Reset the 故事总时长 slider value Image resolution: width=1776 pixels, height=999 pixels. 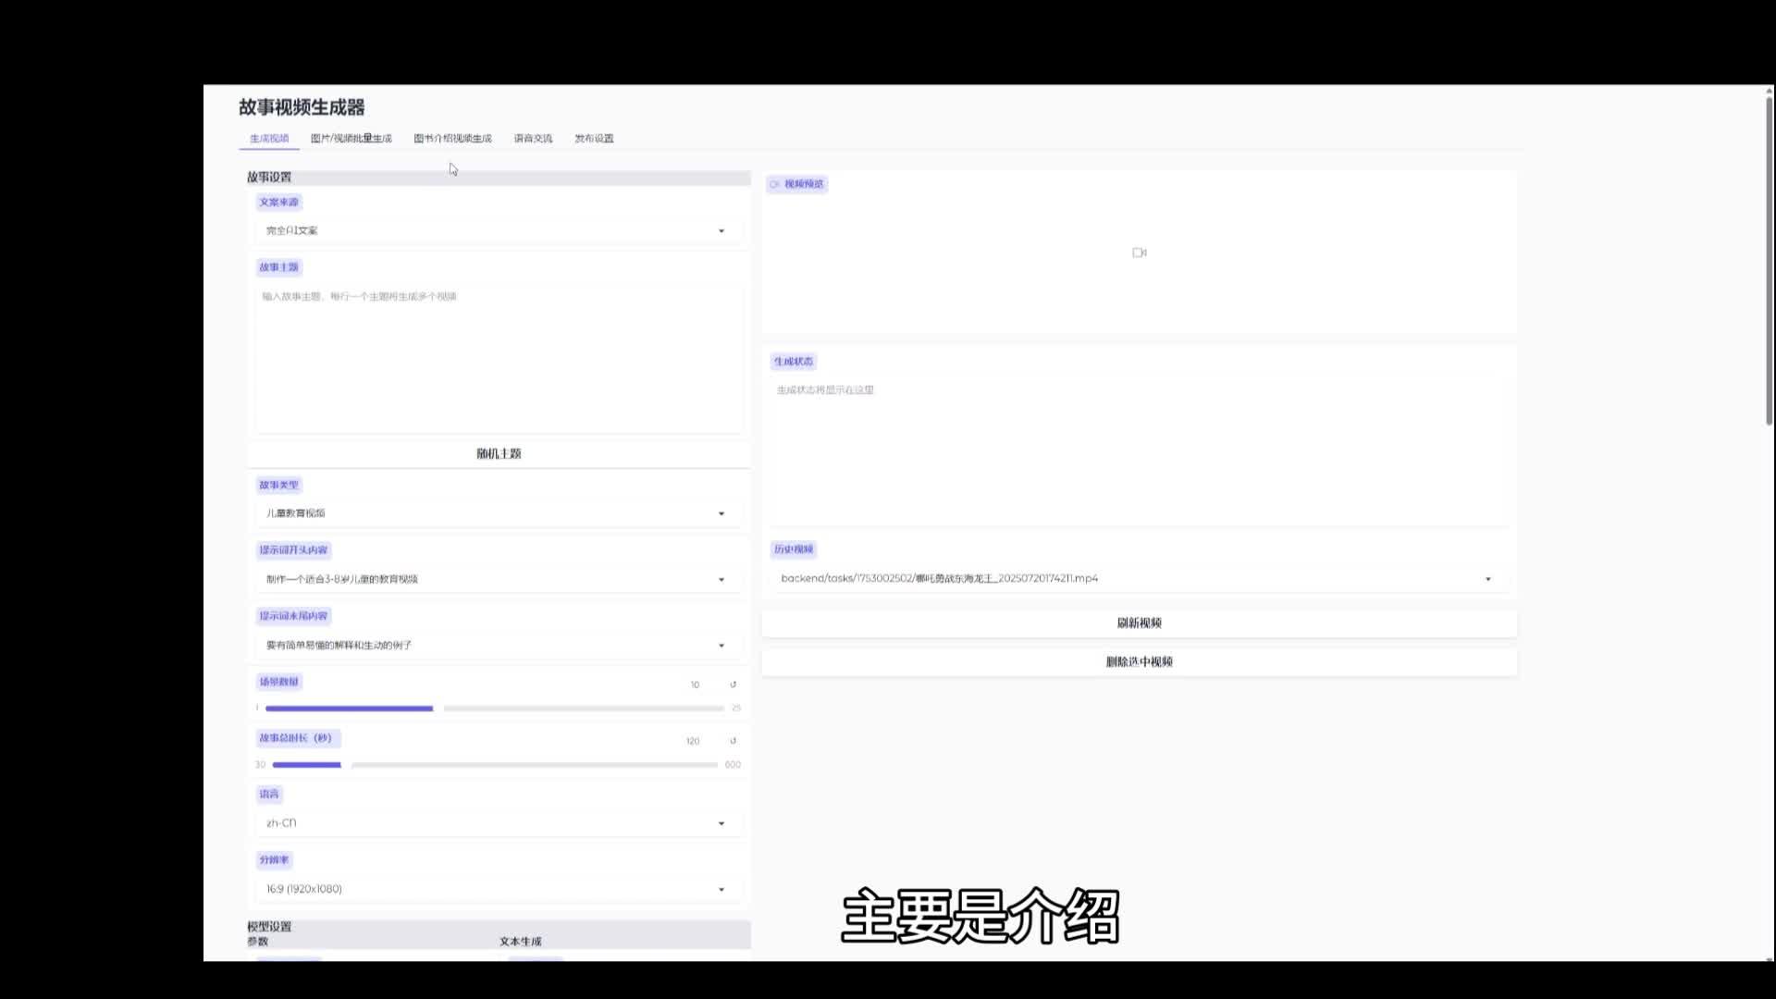click(733, 741)
